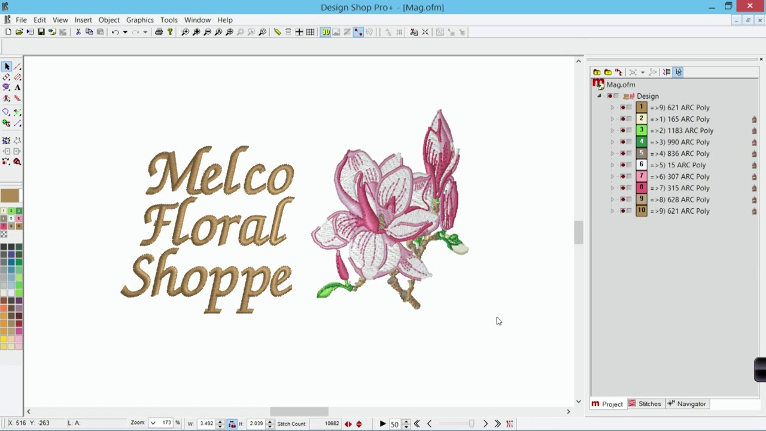Toggle visibility of 628 ARC Poly element

click(623, 199)
